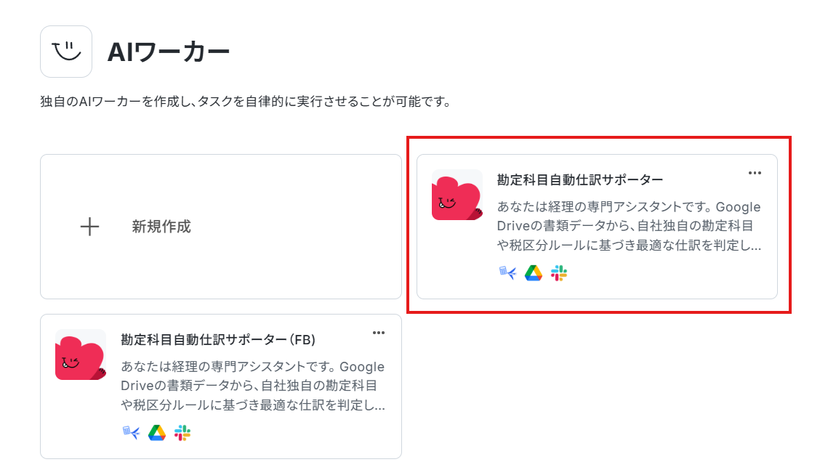Click the plus icon for 新規作成
The width and height of the screenshot is (820, 470).
(x=89, y=227)
